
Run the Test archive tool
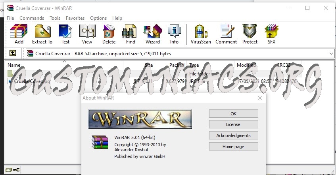pos(65,34)
